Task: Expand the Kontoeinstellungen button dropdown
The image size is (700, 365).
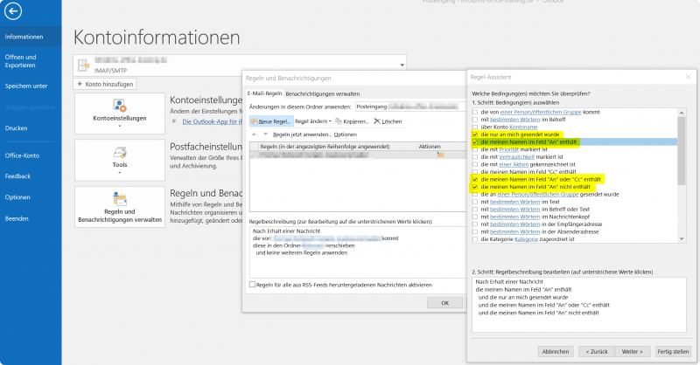Action: (120, 126)
